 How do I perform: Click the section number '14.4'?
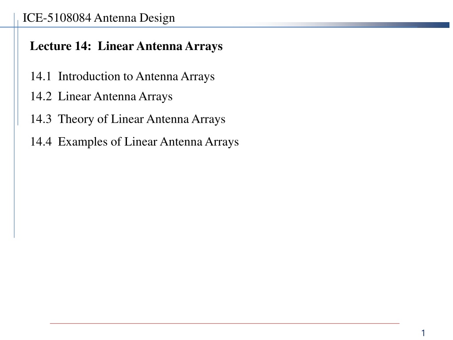(41, 142)
